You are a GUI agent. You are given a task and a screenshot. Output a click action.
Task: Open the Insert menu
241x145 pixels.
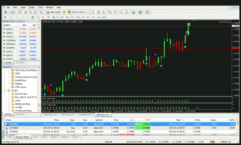tap(23, 7)
